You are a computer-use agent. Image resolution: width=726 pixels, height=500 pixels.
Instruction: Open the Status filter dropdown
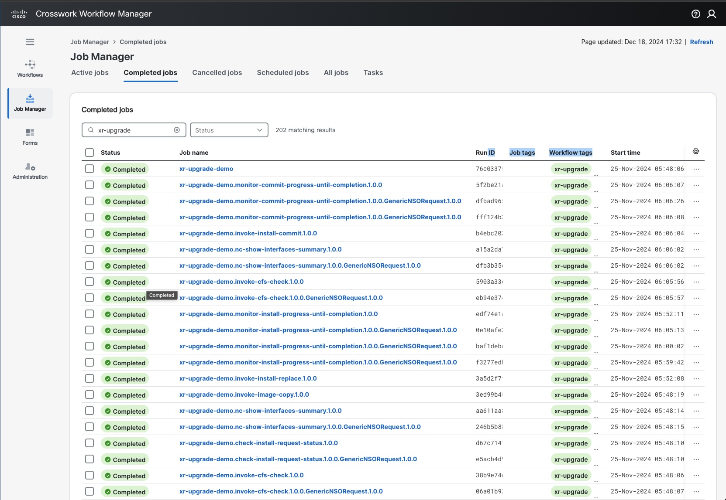pyautogui.click(x=229, y=130)
